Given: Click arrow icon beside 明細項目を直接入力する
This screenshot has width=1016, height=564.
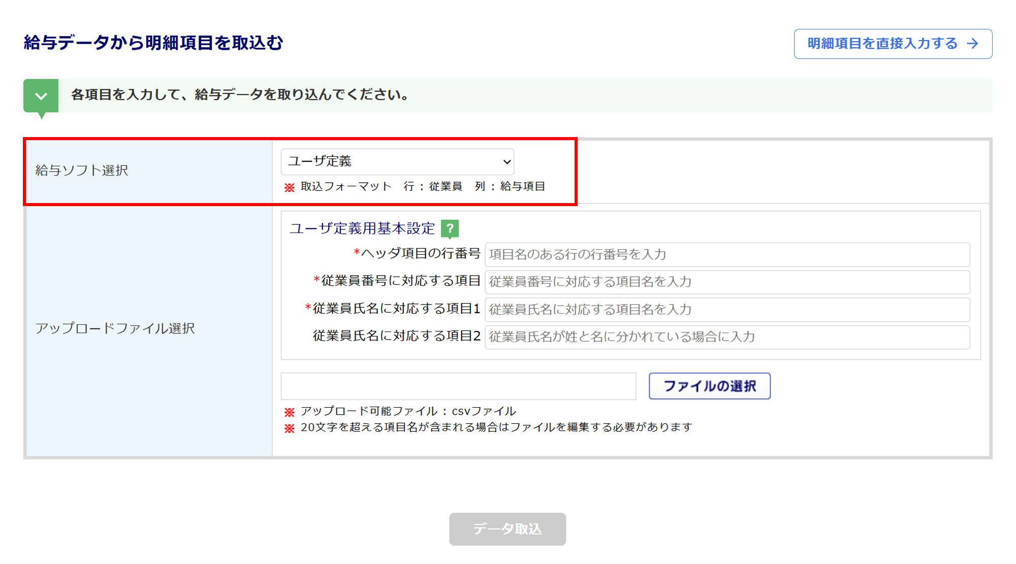Looking at the screenshot, I should tap(973, 44).
